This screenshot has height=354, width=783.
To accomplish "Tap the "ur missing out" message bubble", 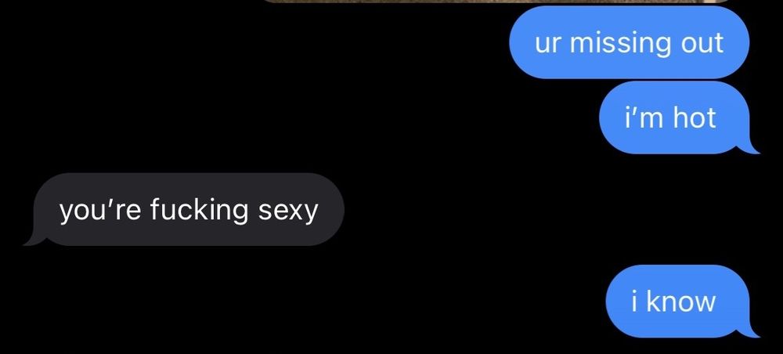I will [x=630, y=42].
